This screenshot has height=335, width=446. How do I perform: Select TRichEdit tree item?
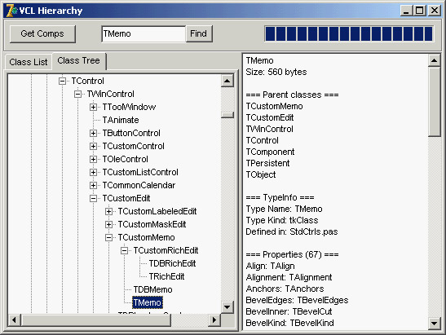point(166,276)
